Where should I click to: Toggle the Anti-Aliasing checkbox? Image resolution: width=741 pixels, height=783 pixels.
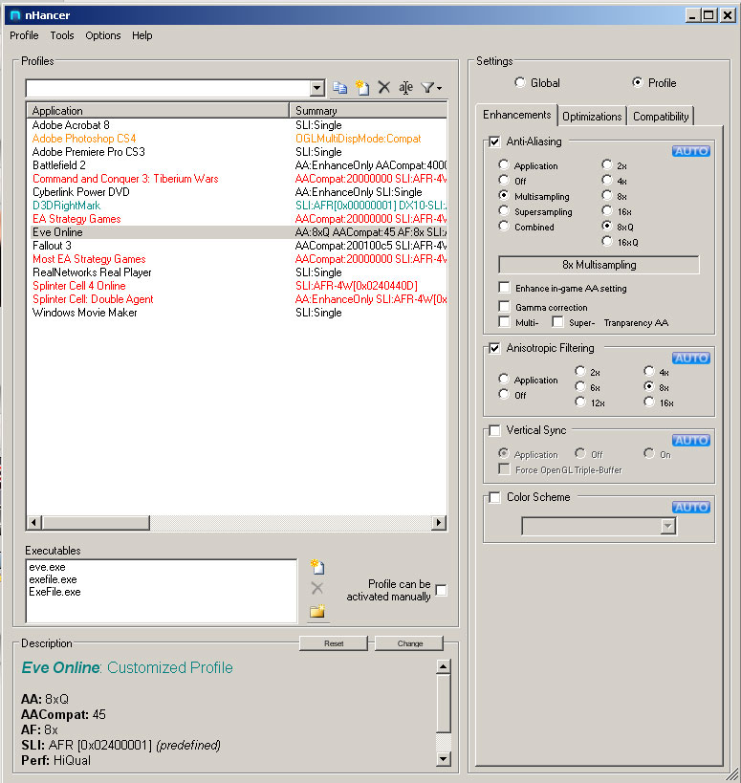494,141
